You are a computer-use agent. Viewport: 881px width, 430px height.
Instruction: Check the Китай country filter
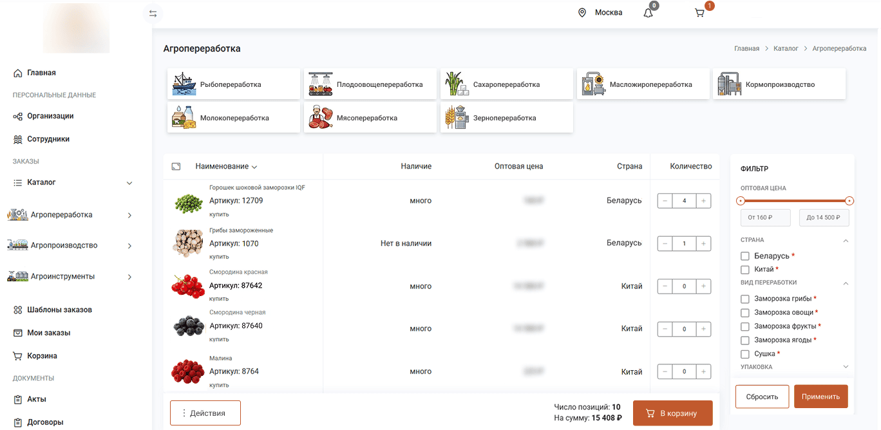[745, 270]
